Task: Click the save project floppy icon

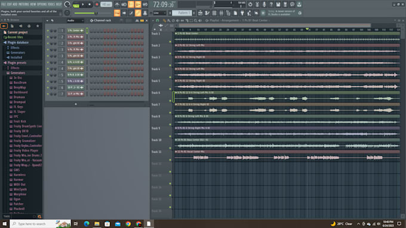Action: [x=278, y=4]
